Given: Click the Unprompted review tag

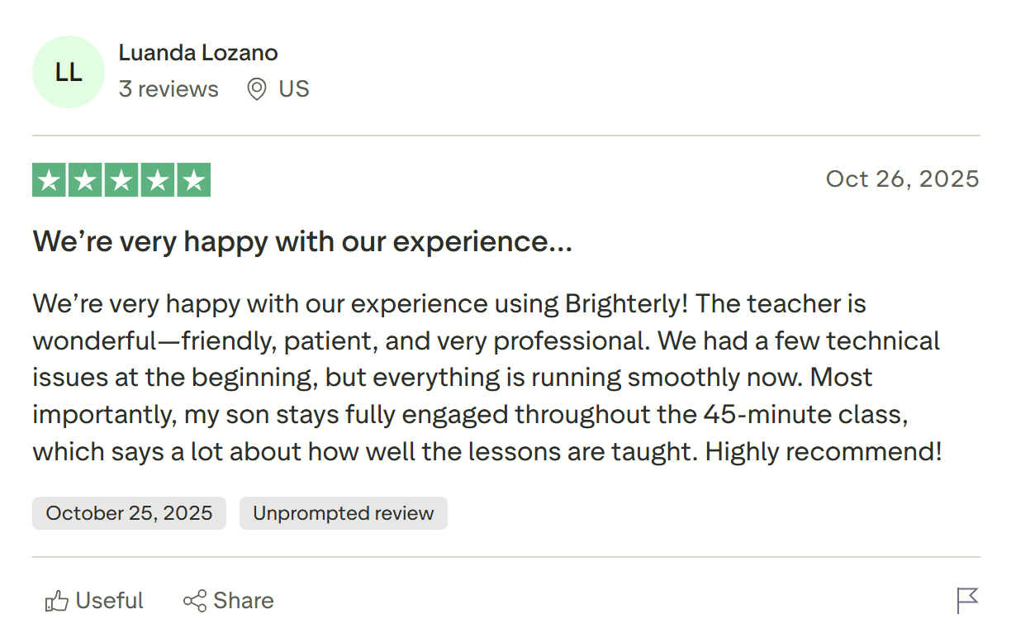Looking at the screenshot, I should 343,513.
